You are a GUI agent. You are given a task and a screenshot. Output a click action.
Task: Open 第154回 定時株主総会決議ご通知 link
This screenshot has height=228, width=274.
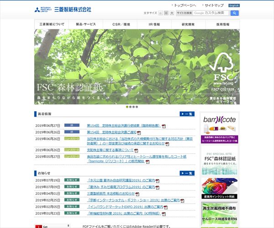pos(111,132)
